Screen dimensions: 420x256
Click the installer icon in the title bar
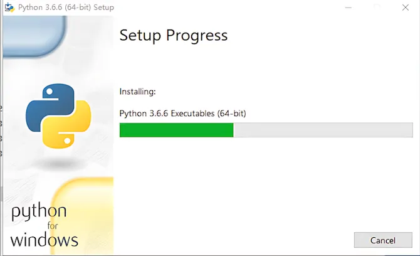[x=9, y=6]
